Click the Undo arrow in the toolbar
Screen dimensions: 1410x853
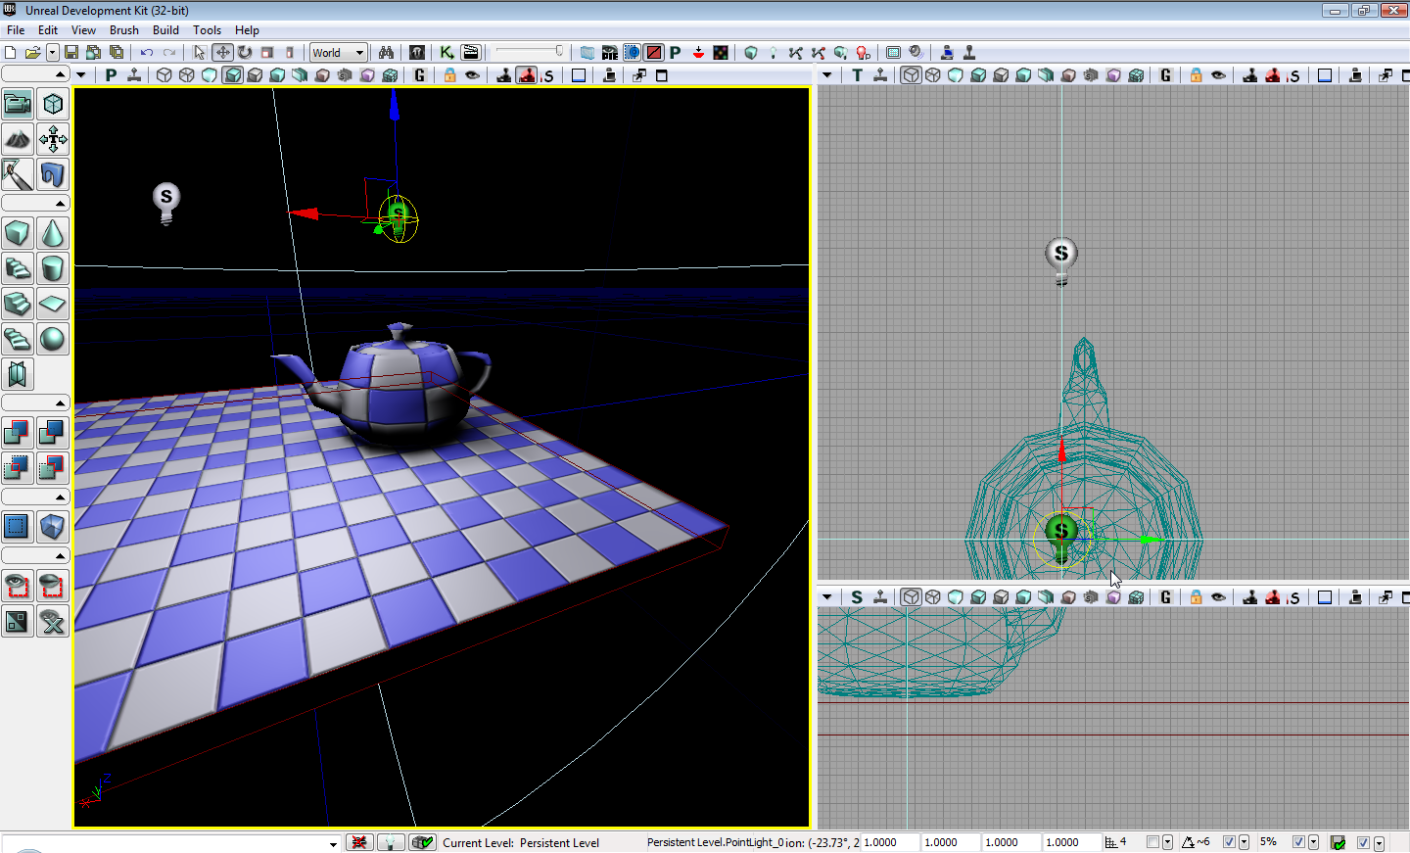(147, 53)
